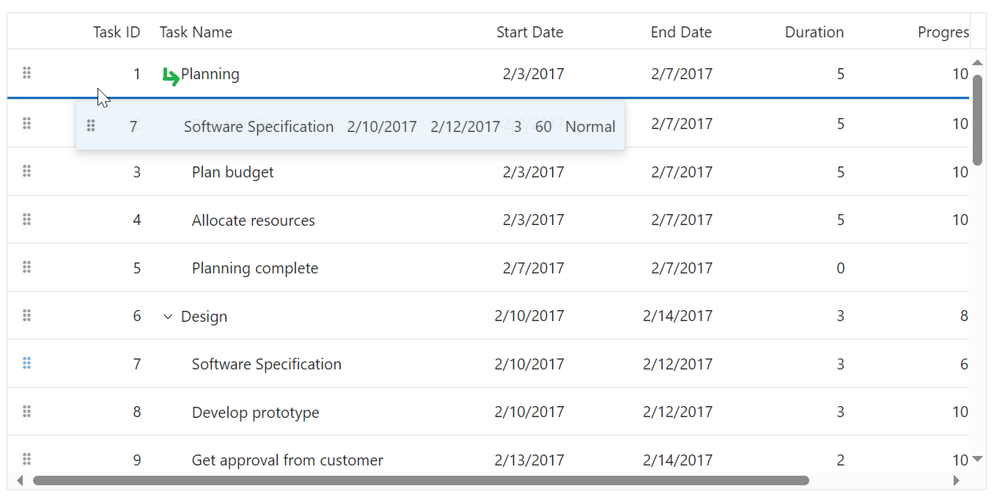The width and height of the screenshot is (994, 497).
Task: Click green drop indicator arrow beside Planning
Action: [x=171, y=76]
